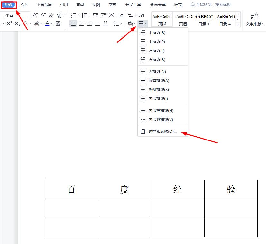Open the 审阅 ribbon tab
The width and height of the screenshot is (266, 244).
[80, 5]
